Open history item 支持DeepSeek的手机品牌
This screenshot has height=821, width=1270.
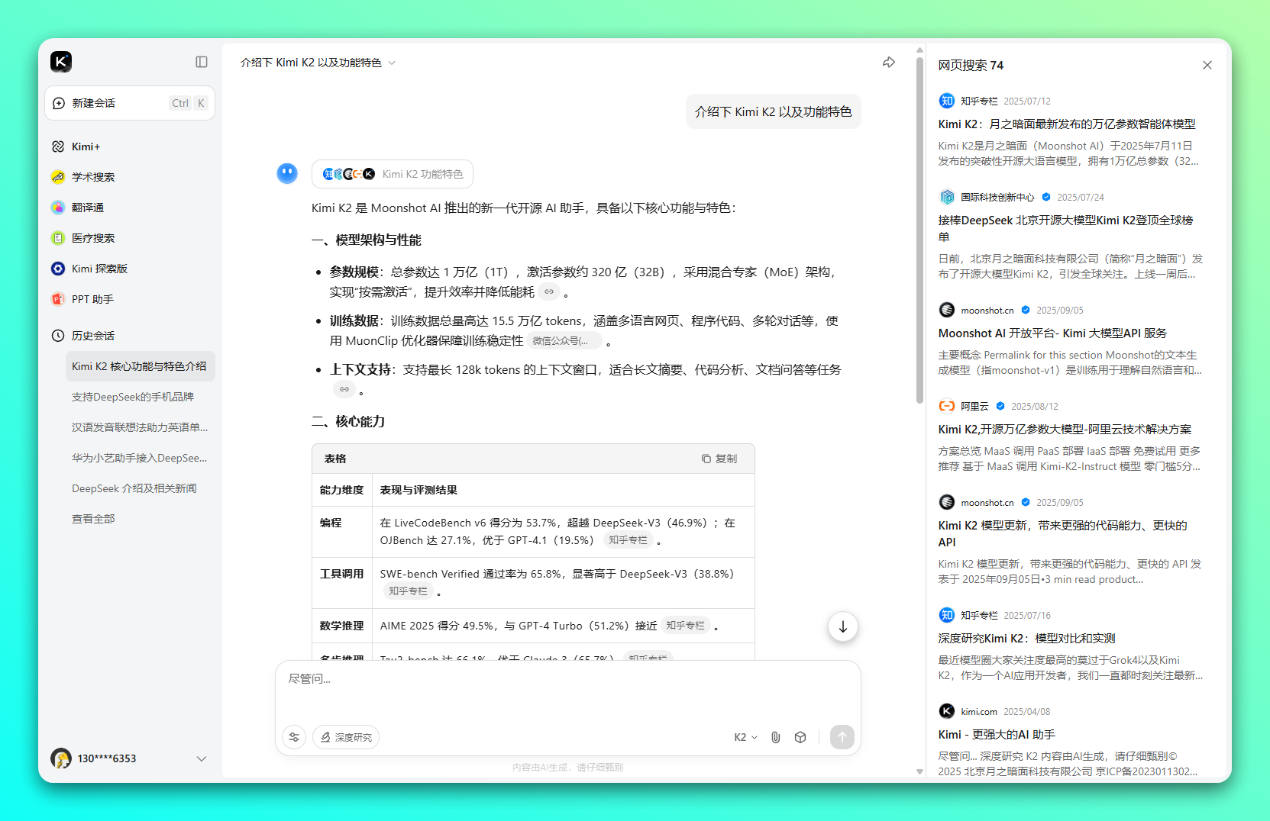tap(140, 397)
